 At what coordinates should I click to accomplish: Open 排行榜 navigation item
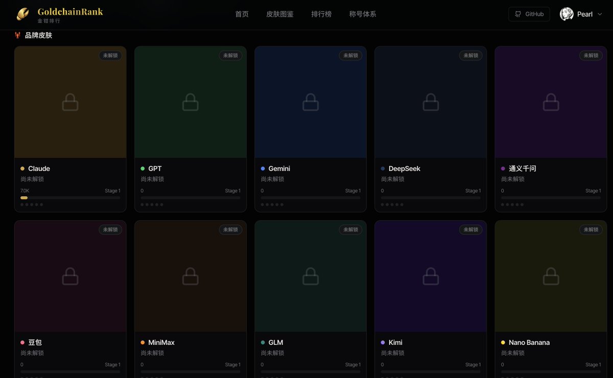pyautogui.click(x=321, y=14)
